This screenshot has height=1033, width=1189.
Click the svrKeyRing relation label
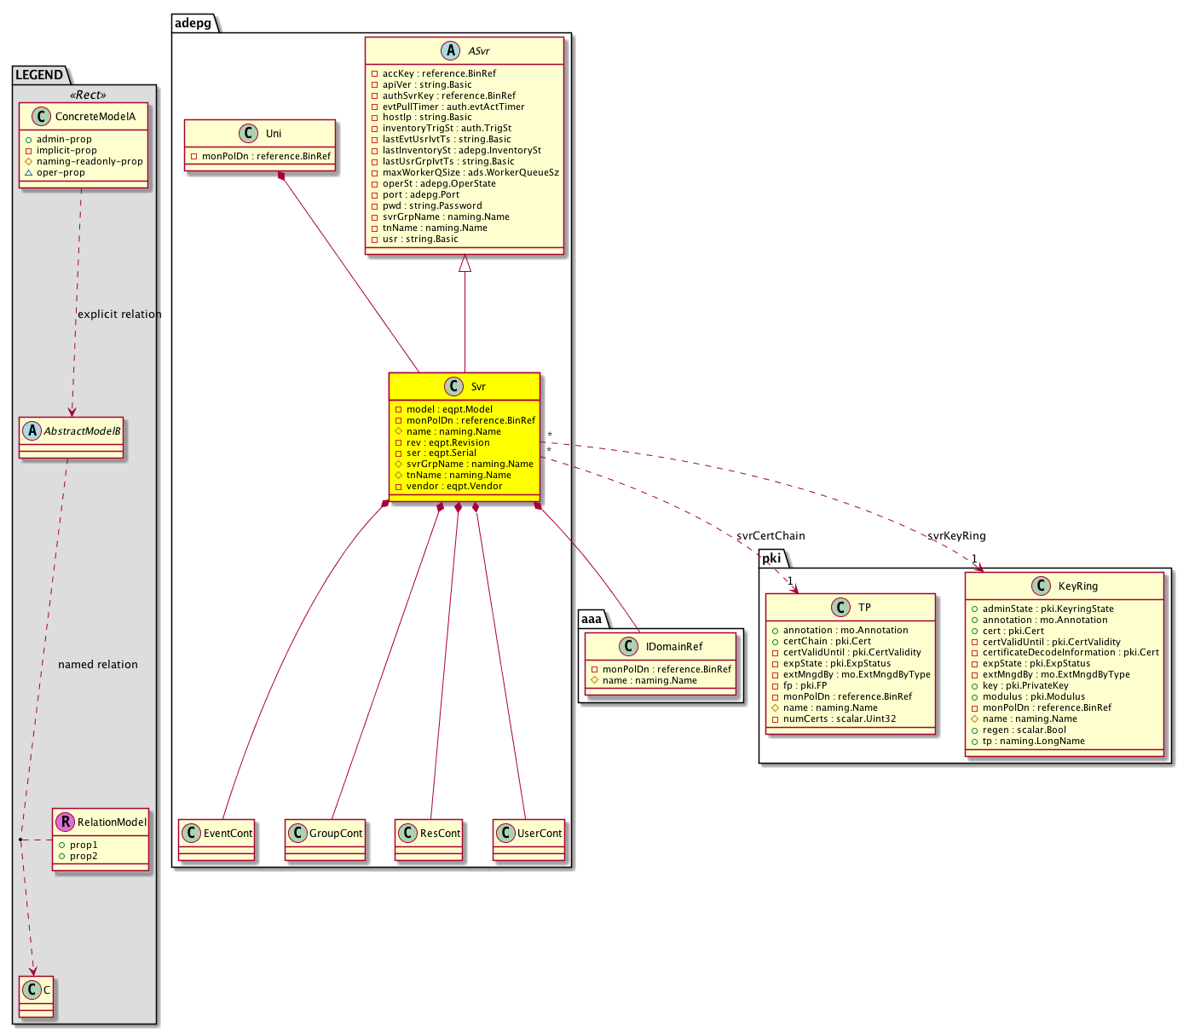click(x=956, y=536)
